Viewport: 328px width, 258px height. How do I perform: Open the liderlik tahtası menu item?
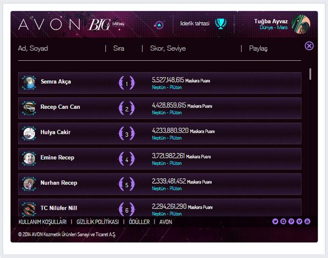pyautogui.click(x=195, y=24)
